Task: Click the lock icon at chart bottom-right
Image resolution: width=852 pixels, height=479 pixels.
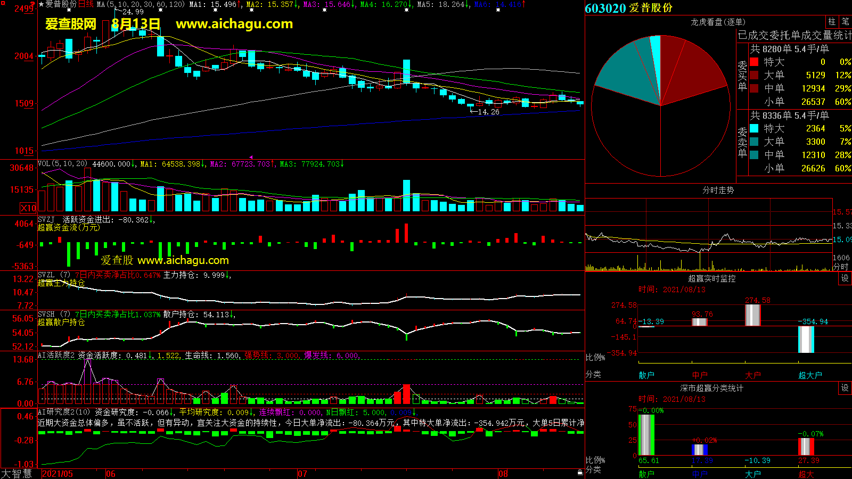Action: [x=580, y=473]
